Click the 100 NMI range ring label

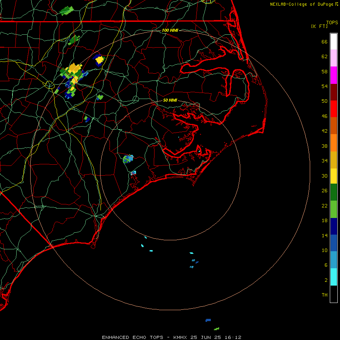tap(170, 30)
